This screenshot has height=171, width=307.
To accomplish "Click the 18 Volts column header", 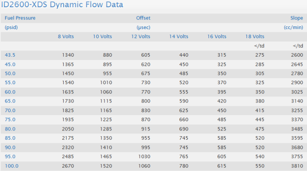I will (x=254, y=37).
